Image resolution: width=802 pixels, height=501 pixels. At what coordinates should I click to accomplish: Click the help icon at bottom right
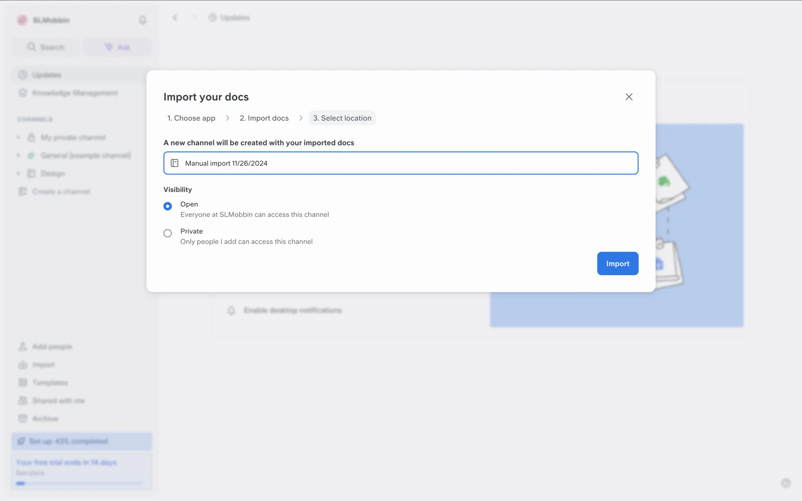[x=786, y=483]
